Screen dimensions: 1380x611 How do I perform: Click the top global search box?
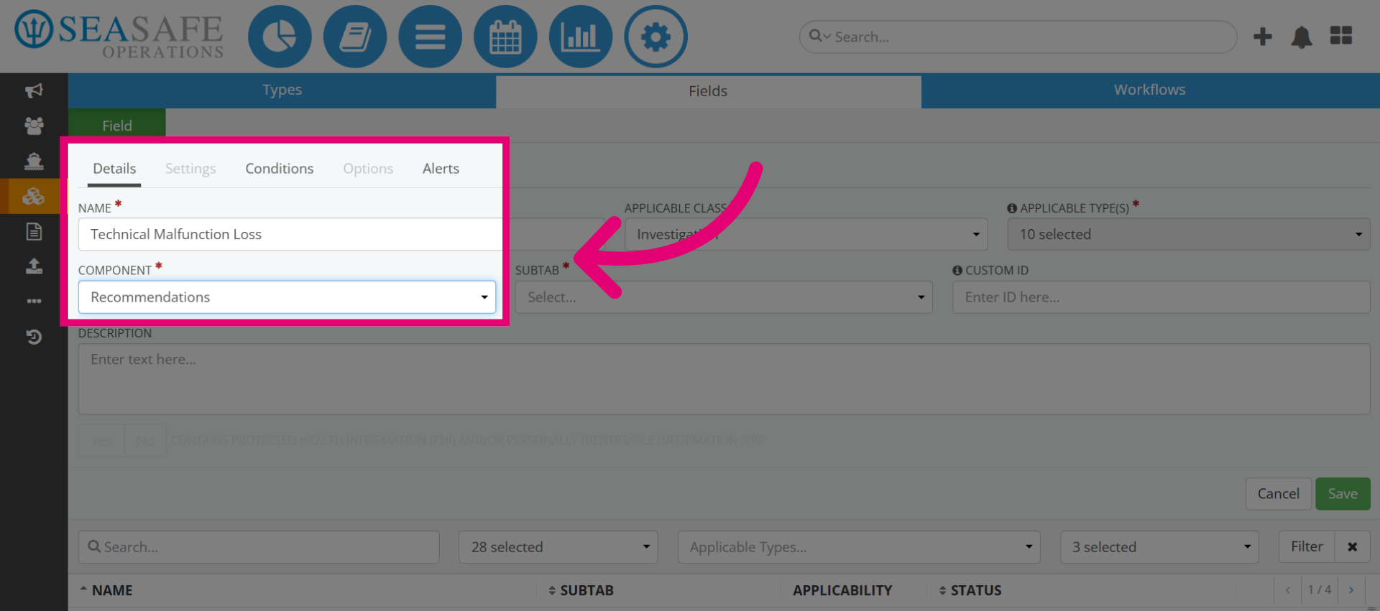tap(1018, 37)
